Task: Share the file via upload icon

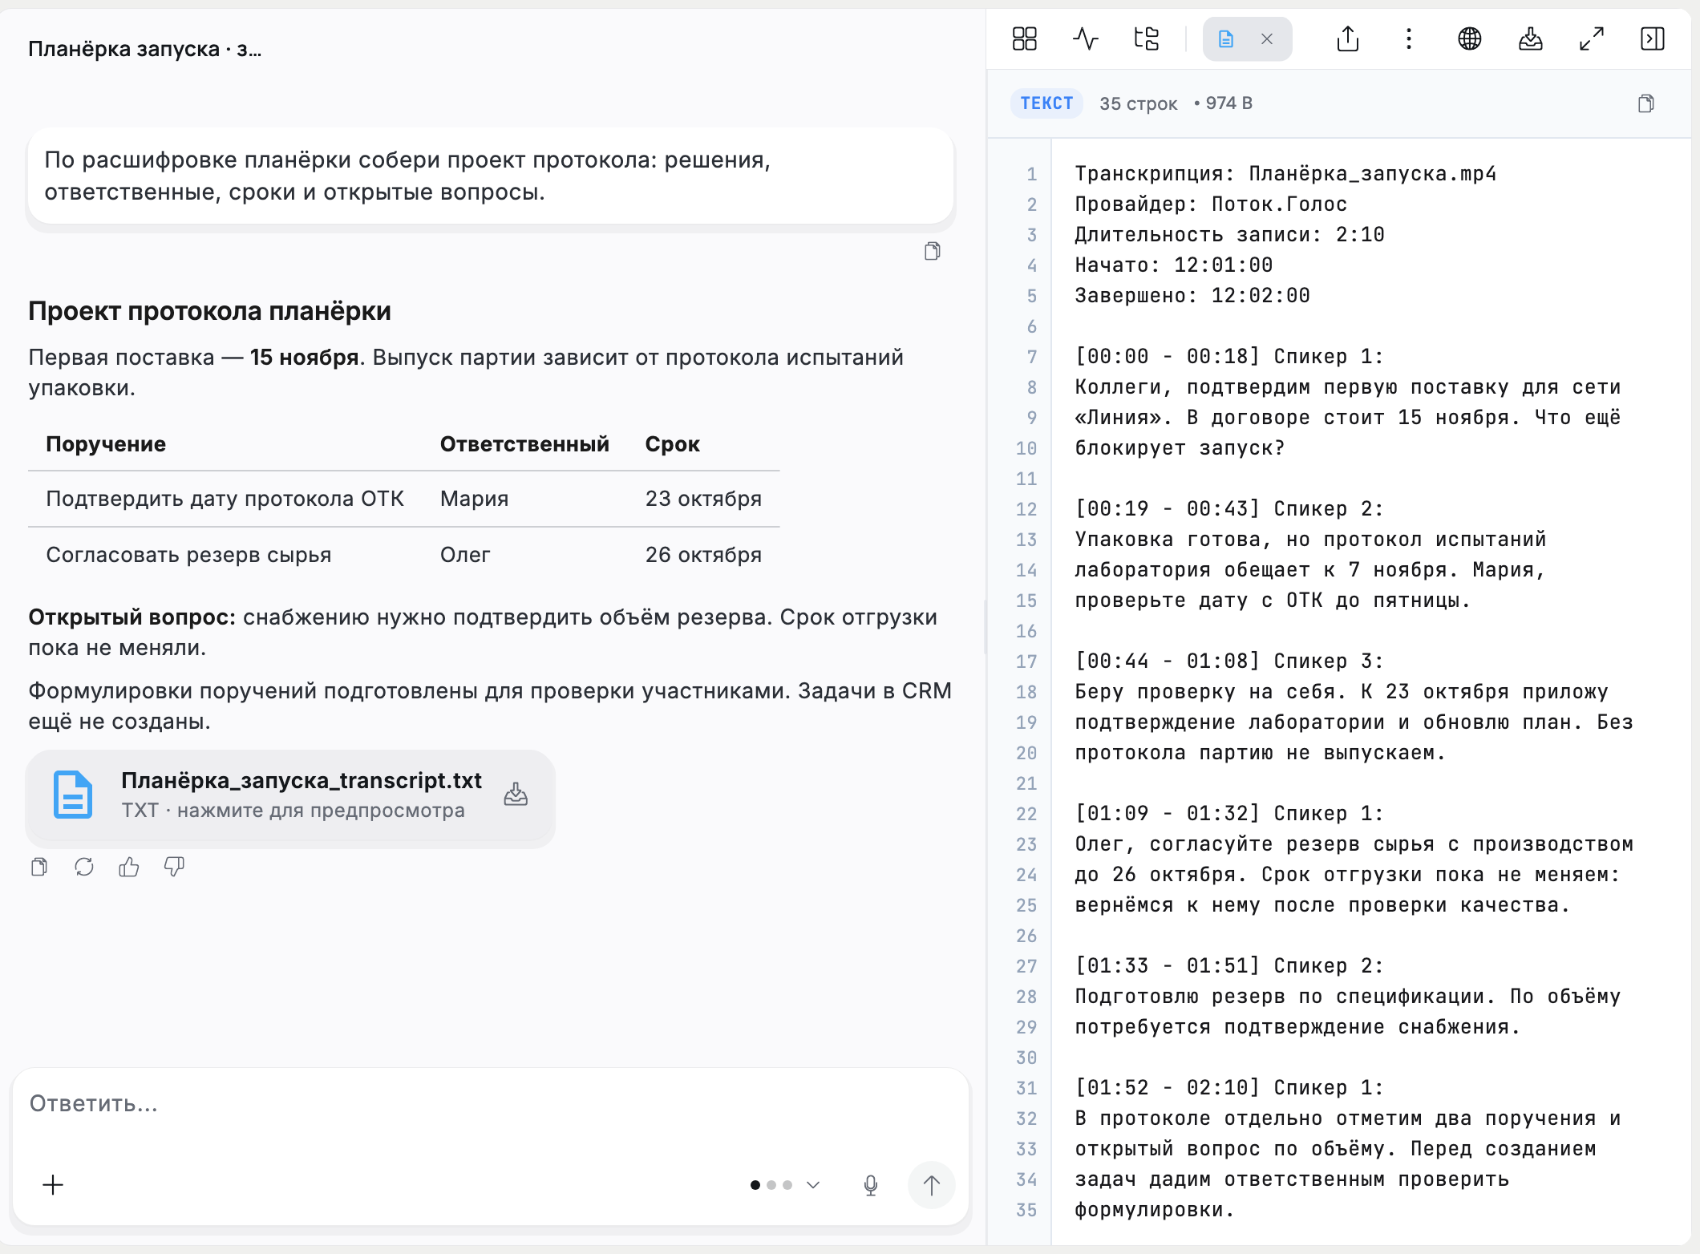Action: pos(1348,38)
